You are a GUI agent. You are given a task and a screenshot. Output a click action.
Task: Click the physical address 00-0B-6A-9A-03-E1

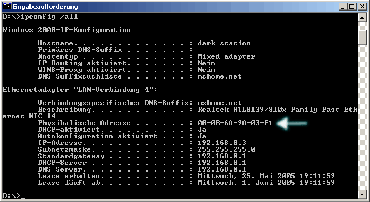pos(235,123)
